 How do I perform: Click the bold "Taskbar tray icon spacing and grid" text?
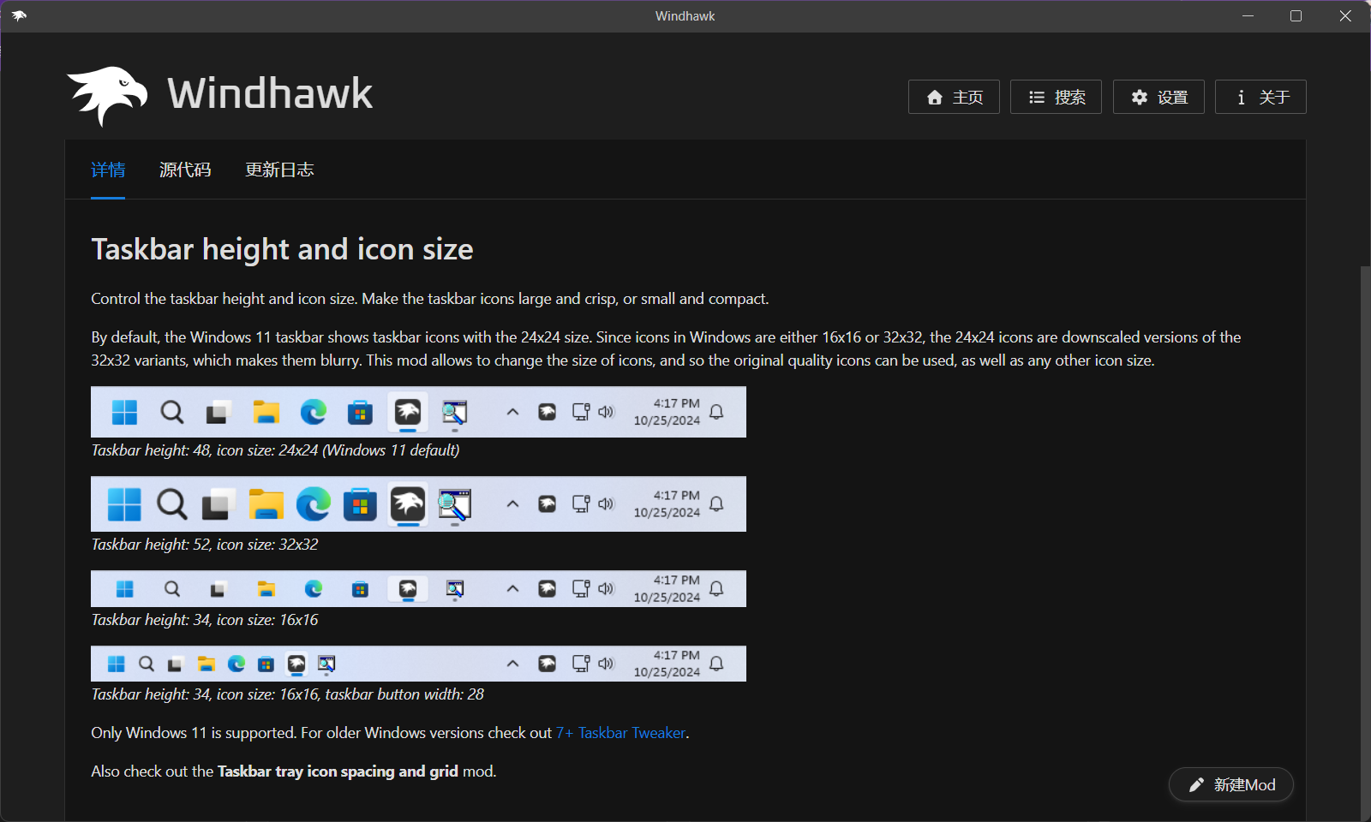(x=338, y=771)
